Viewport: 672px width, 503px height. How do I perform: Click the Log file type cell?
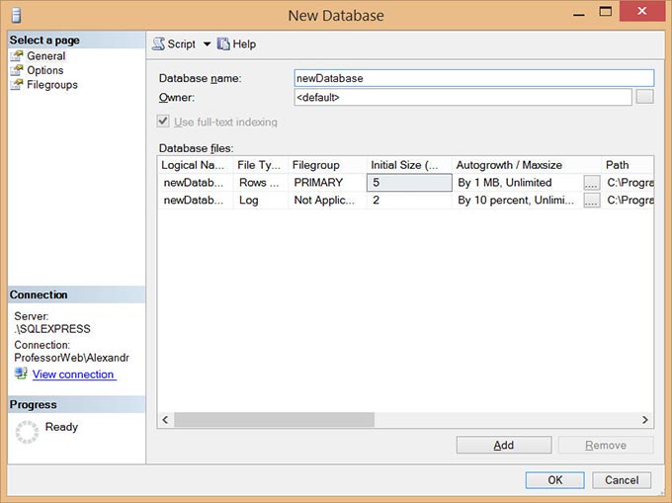pyautogui.click(x=261, y=200)
